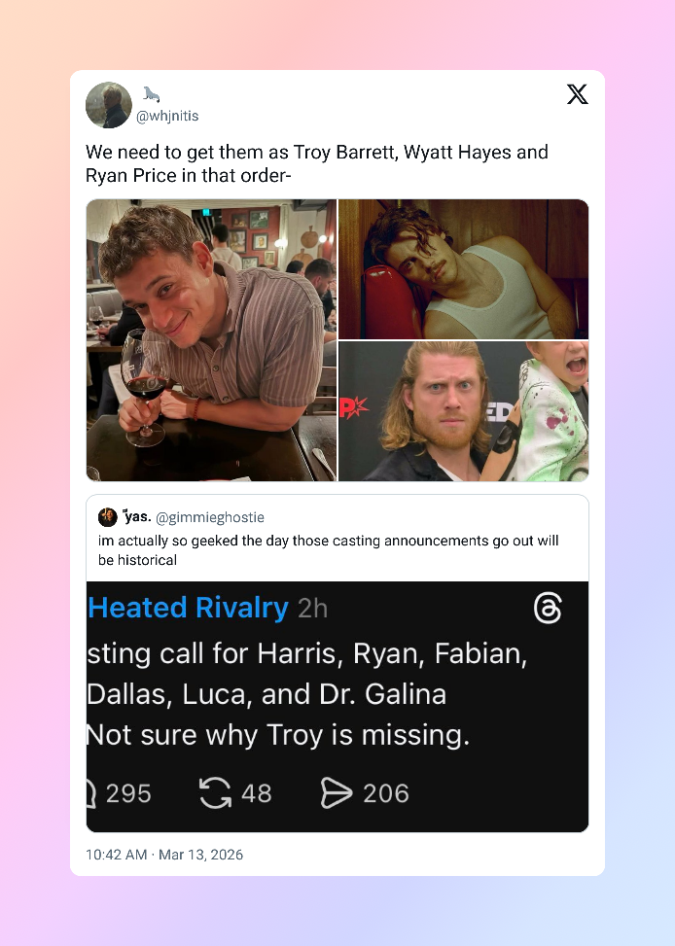Open the photo of man in white tank top
Viewport: 675px width, 946px height.
point(464,269)
